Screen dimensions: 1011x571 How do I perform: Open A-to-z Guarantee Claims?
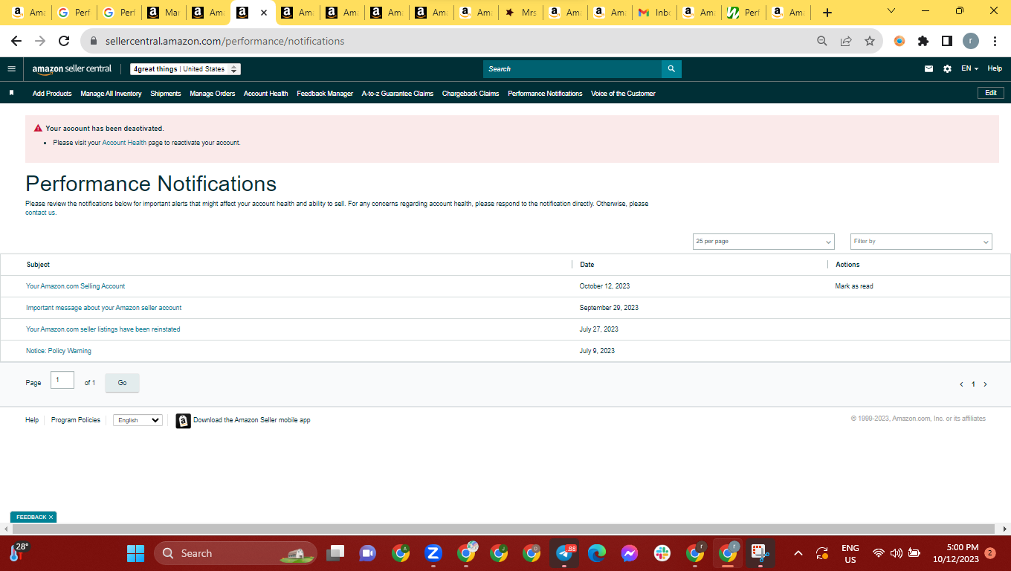(x=398, y=94)
